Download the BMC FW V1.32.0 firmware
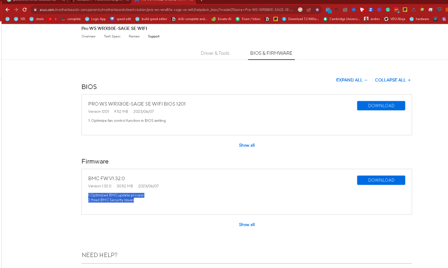The image size is (448, 268). [381, 180]
